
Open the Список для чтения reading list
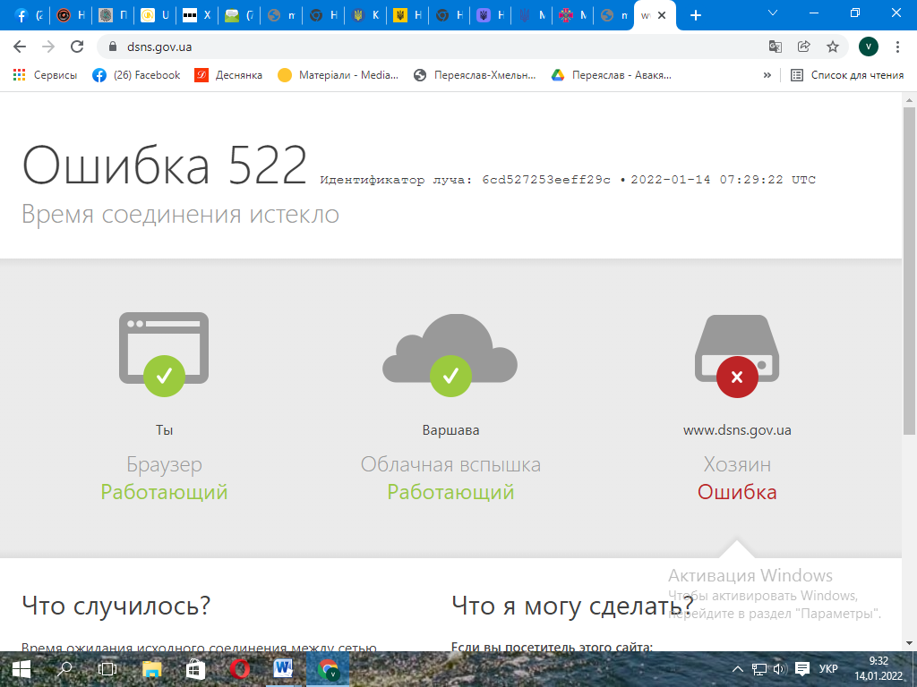(x=847, y=75)
